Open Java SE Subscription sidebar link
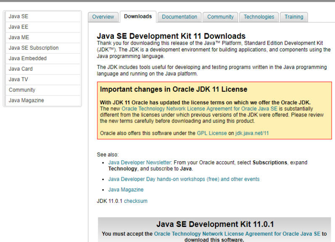This screenshot has width=335, height=242. pyautogui.click(x=34, y=48)
